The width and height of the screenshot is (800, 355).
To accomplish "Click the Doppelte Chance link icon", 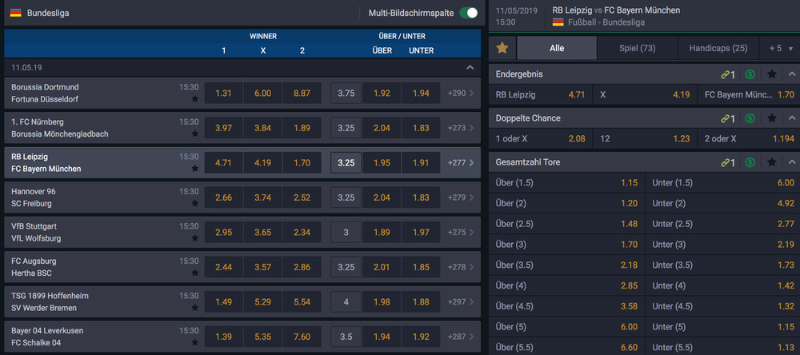I will [x=728, y=118].
